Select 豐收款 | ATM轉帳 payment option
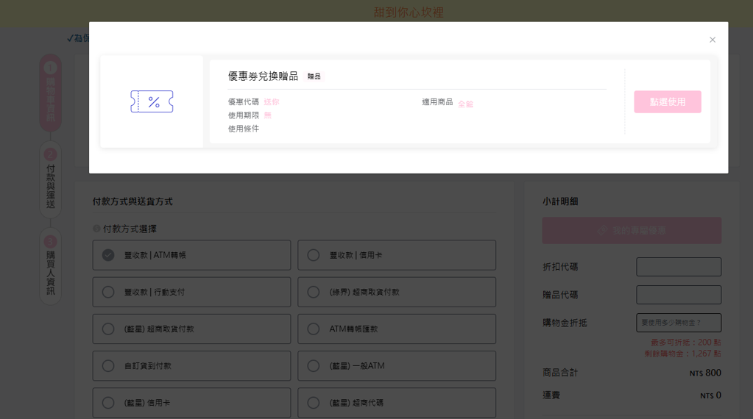This screenshot has width=753, height=419. 191,255
